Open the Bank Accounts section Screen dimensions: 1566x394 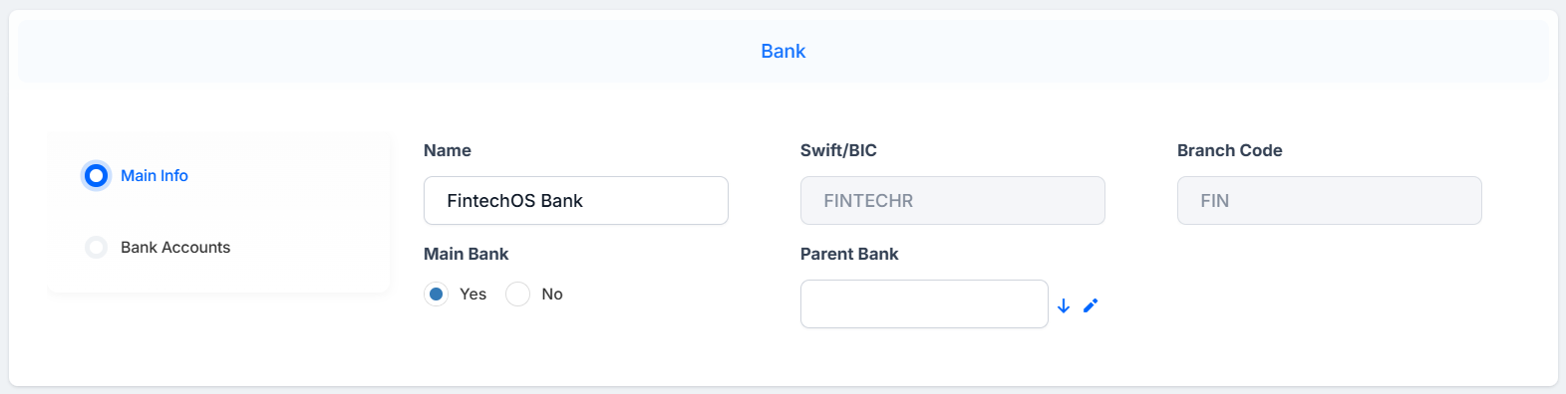click(175, 247)
